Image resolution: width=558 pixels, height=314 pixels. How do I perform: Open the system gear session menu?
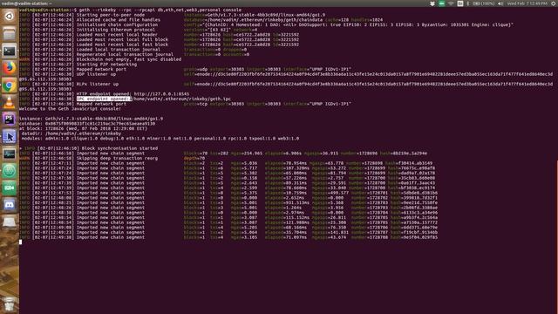click(x=554, y=3)
